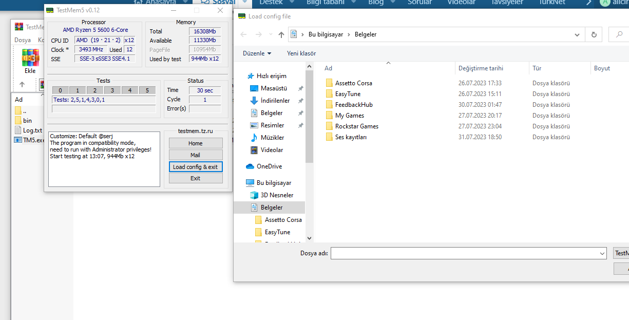This screenshot has height=320, width=629.
Task: Open pinned Belgeler in quick access
Action: coord(272,113)
